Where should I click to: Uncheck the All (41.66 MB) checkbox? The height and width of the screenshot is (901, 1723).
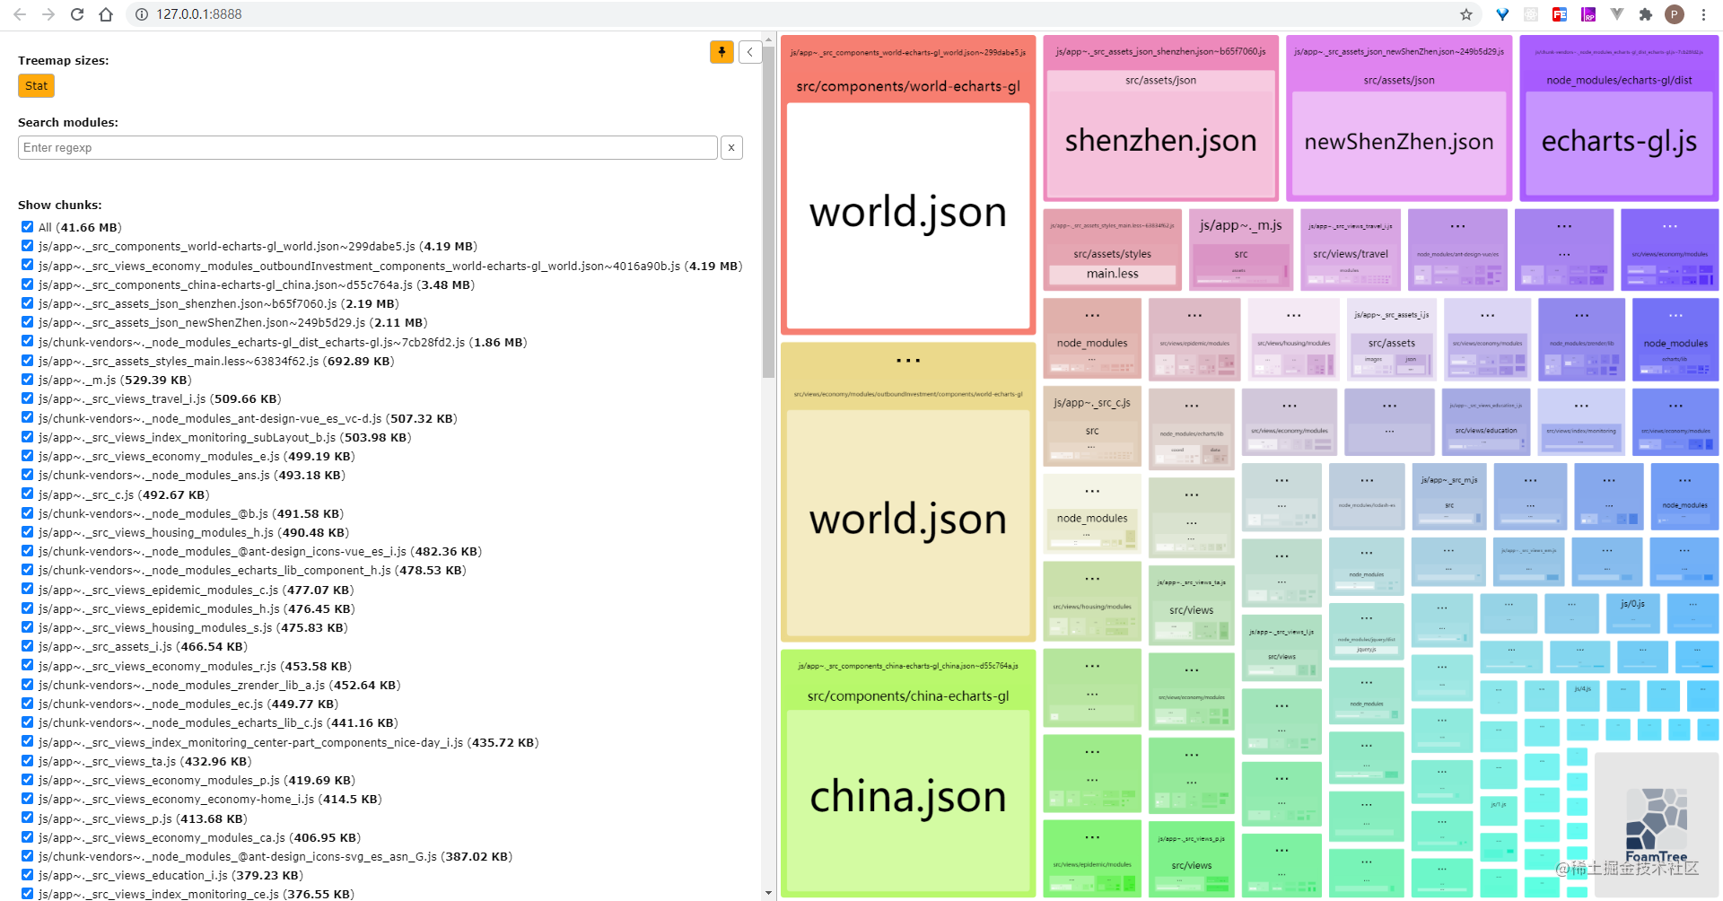pyautogui.click(x=26, y=227)
